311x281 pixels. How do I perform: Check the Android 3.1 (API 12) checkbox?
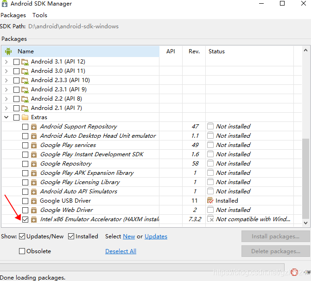16,62
